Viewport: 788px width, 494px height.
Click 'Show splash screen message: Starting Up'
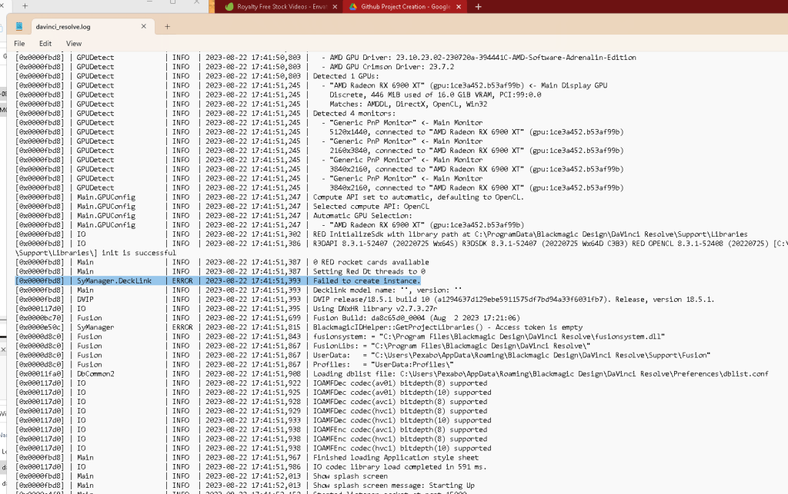(393, 486)
